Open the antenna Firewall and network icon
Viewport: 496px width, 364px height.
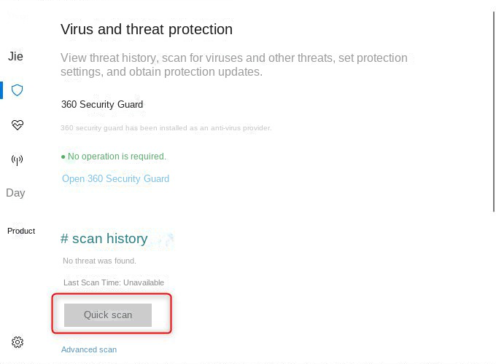point(18,160)
